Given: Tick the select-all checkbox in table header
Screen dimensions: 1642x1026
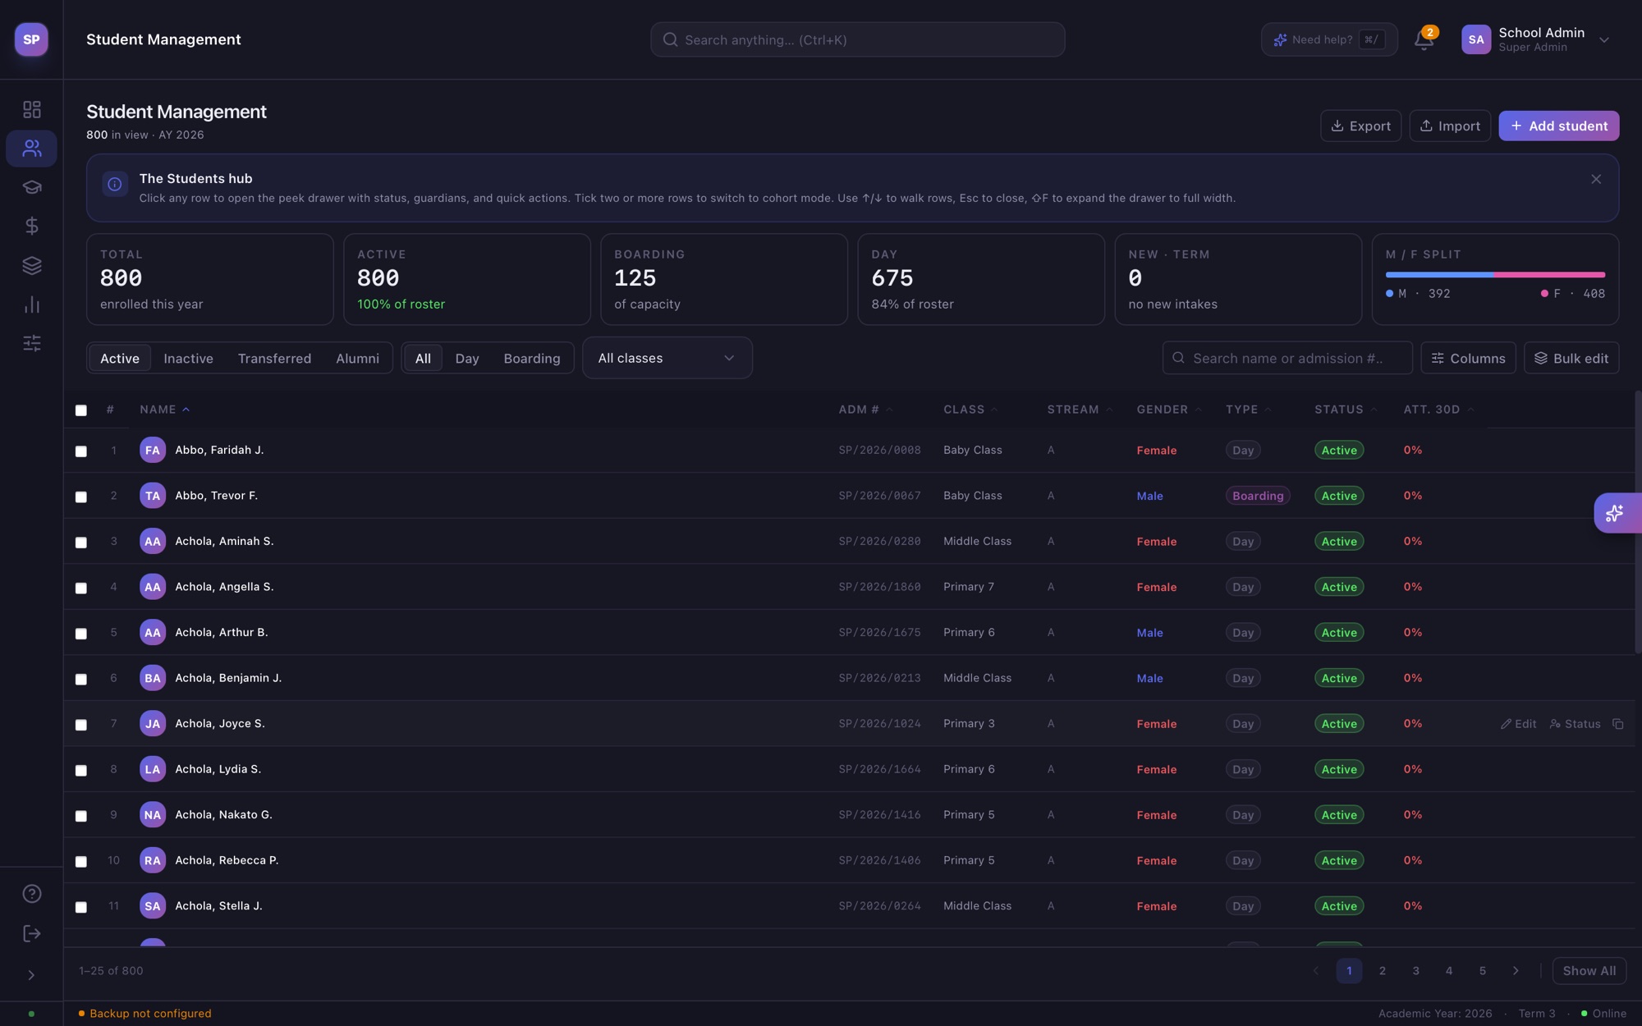Looking at the screenshot, I should tap(81, 410).
